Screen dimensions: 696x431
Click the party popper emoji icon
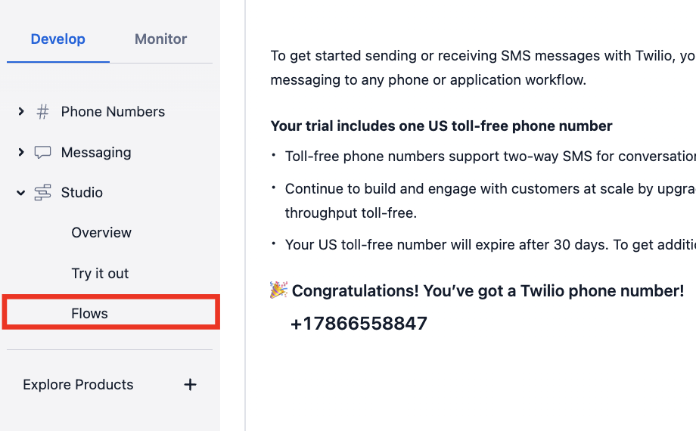pyautogui.click(x=278, y=290)
